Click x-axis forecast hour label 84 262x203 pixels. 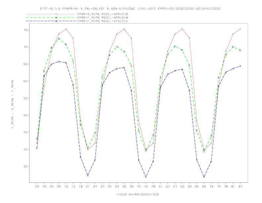coord(240,186)
